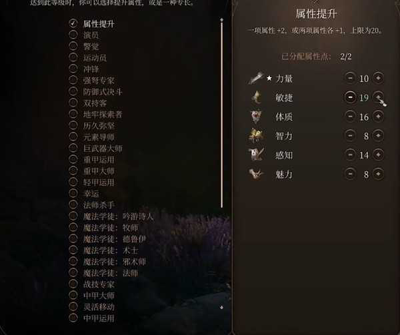Decrease Wisdom (感知) with minus button
This screenshot has width=400, height=335.
tap(350, 155)
